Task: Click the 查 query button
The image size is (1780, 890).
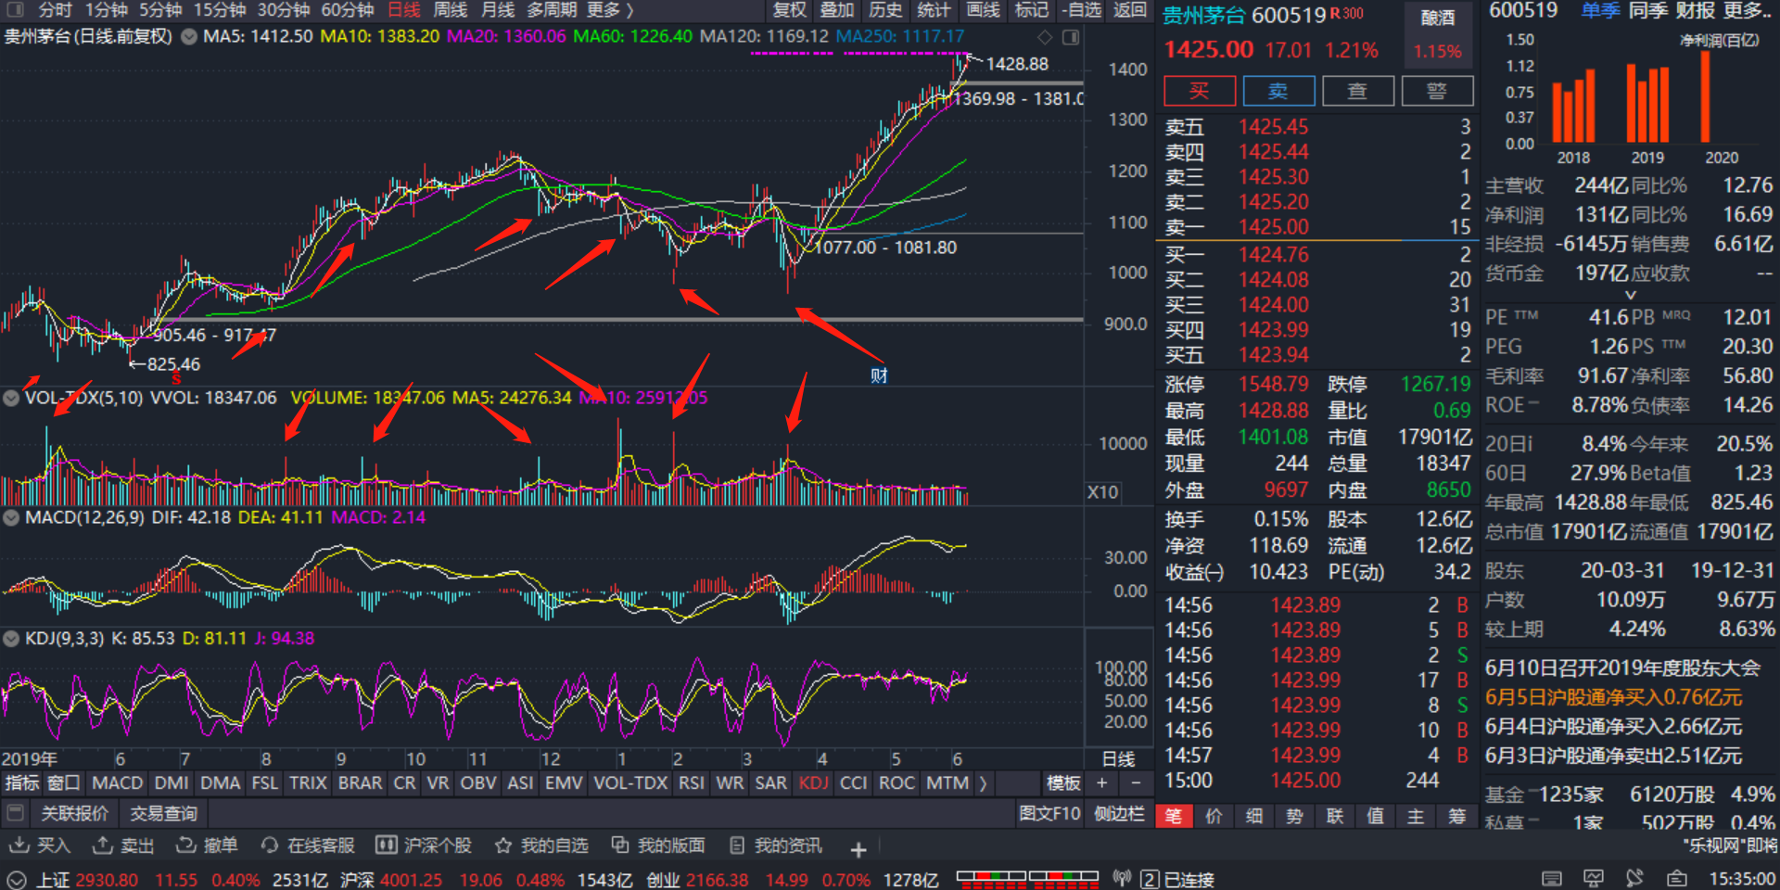Action: pyautogui.click(x=1357, y=91)
